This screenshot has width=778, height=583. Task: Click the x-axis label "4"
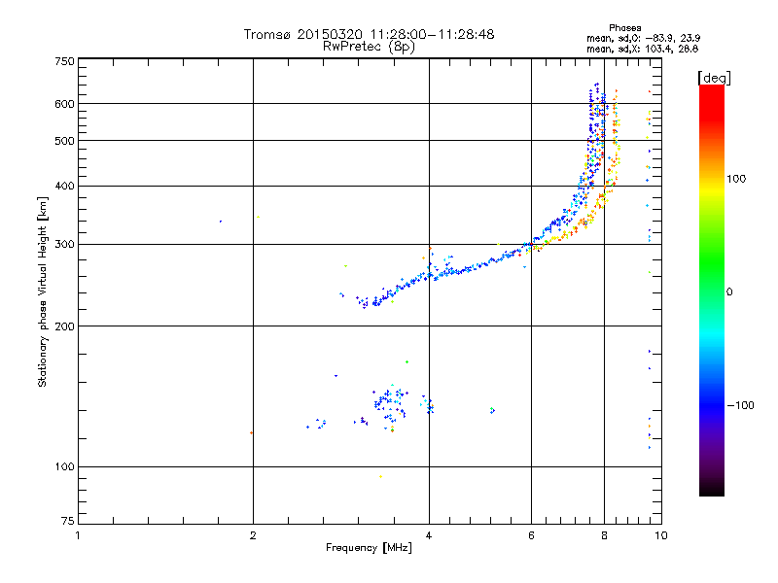coord(429,535)
